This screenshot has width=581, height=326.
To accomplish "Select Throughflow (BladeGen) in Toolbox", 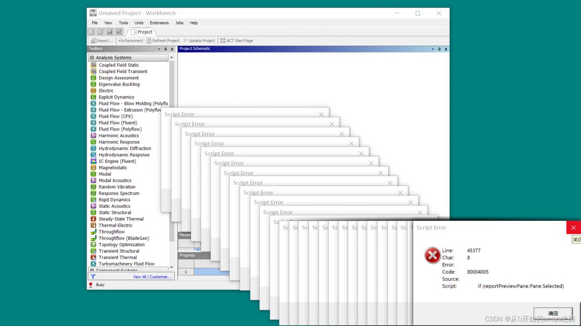I will pyautogui.click(x=124, y=238).
